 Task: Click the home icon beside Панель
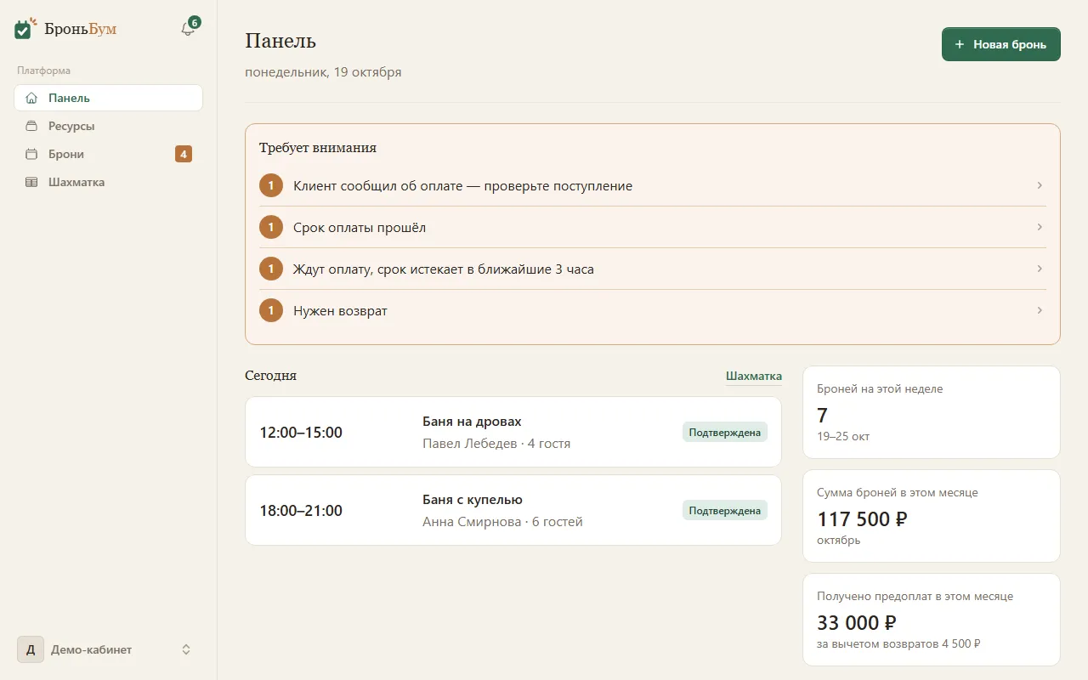(31, 98)
